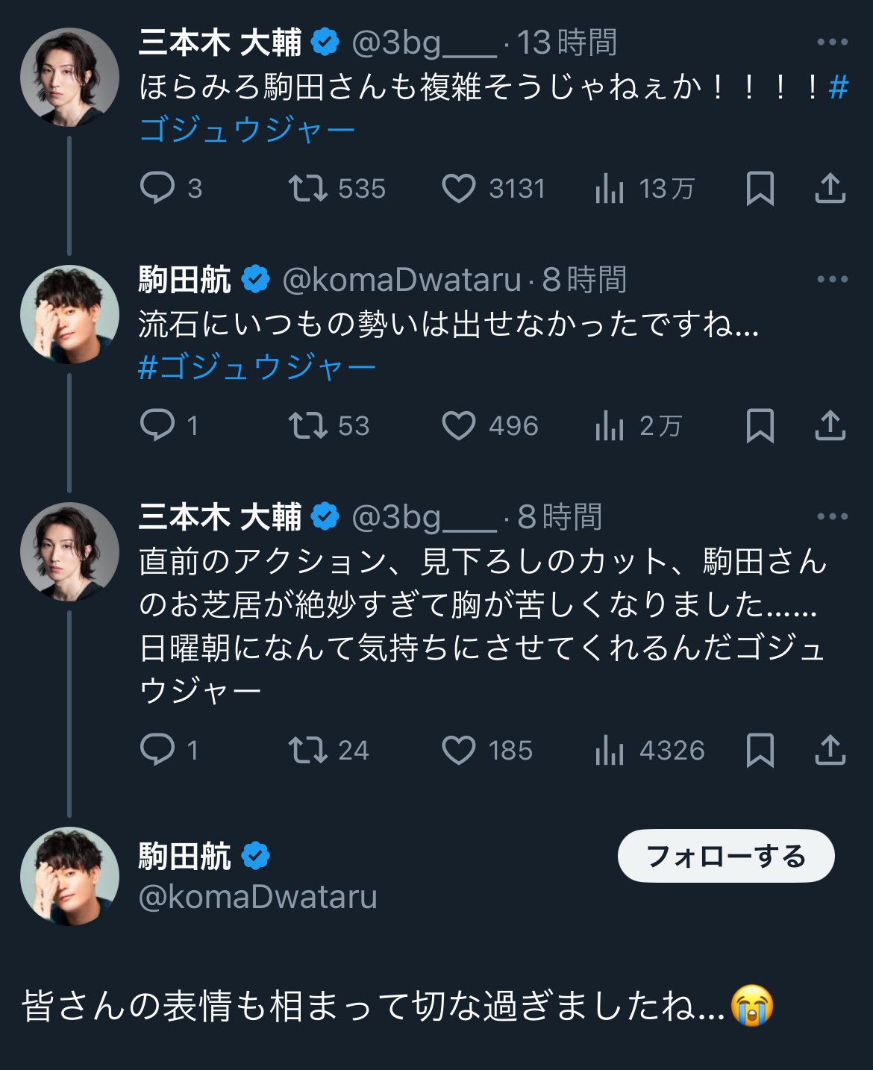Click the フォローする button
873x1070 pixels.
click(x=725, y=856)
